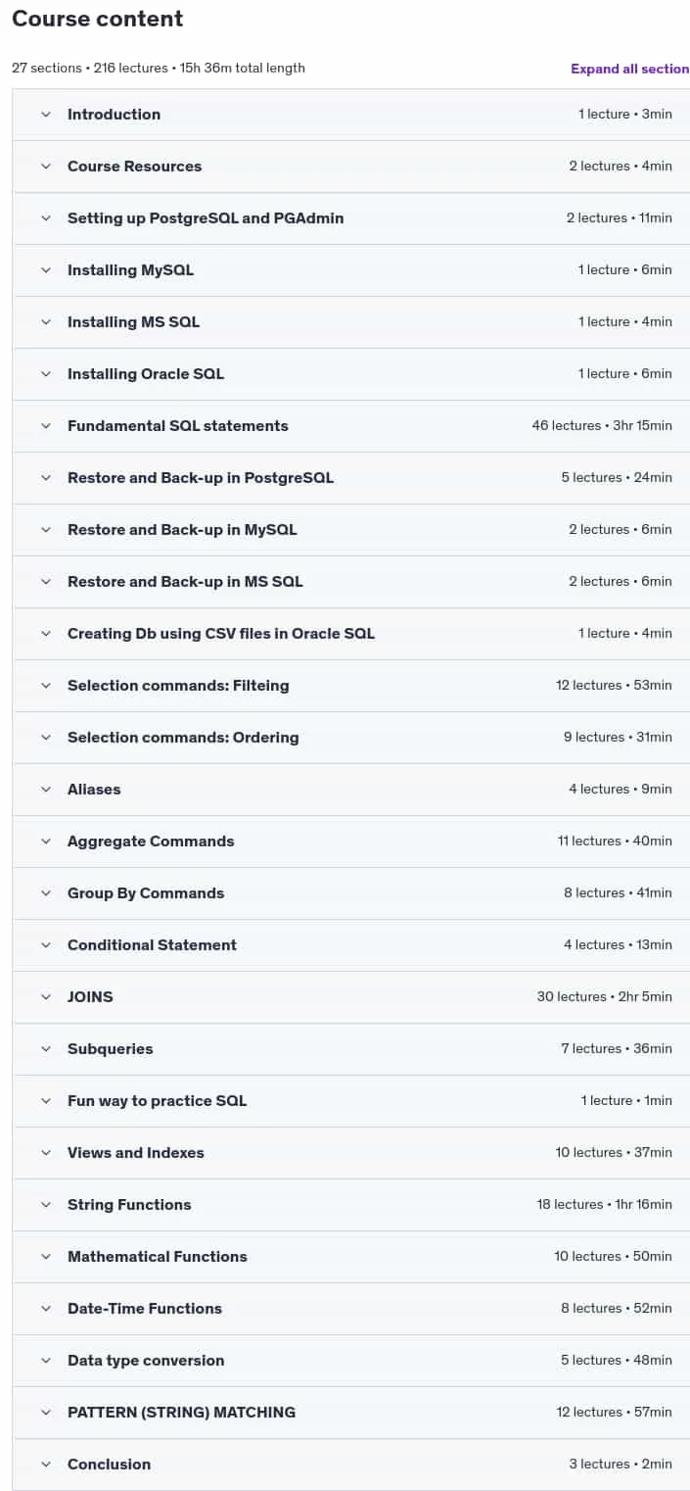Toggle chevron next to Installing MS SQL
Viewport: 690px width, 1491px height.
[45, 322]
